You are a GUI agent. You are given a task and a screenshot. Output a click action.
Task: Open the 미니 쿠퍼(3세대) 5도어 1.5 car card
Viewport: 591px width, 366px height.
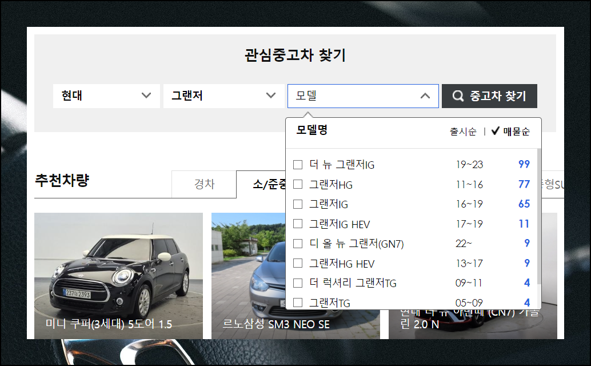(x=118, y=276)
